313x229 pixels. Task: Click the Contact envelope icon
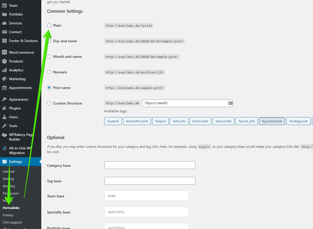[4, 32]
